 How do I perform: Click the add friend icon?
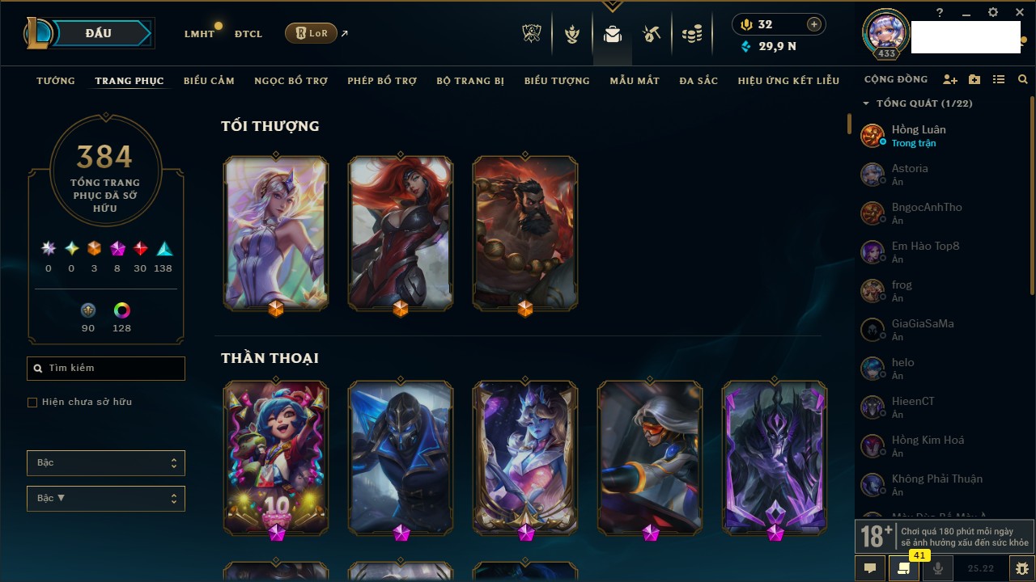point(950,80)
